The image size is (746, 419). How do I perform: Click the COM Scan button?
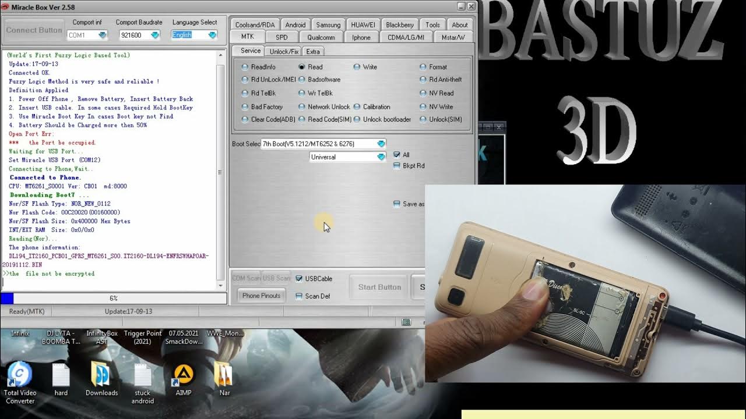click(x=247, y=278)
